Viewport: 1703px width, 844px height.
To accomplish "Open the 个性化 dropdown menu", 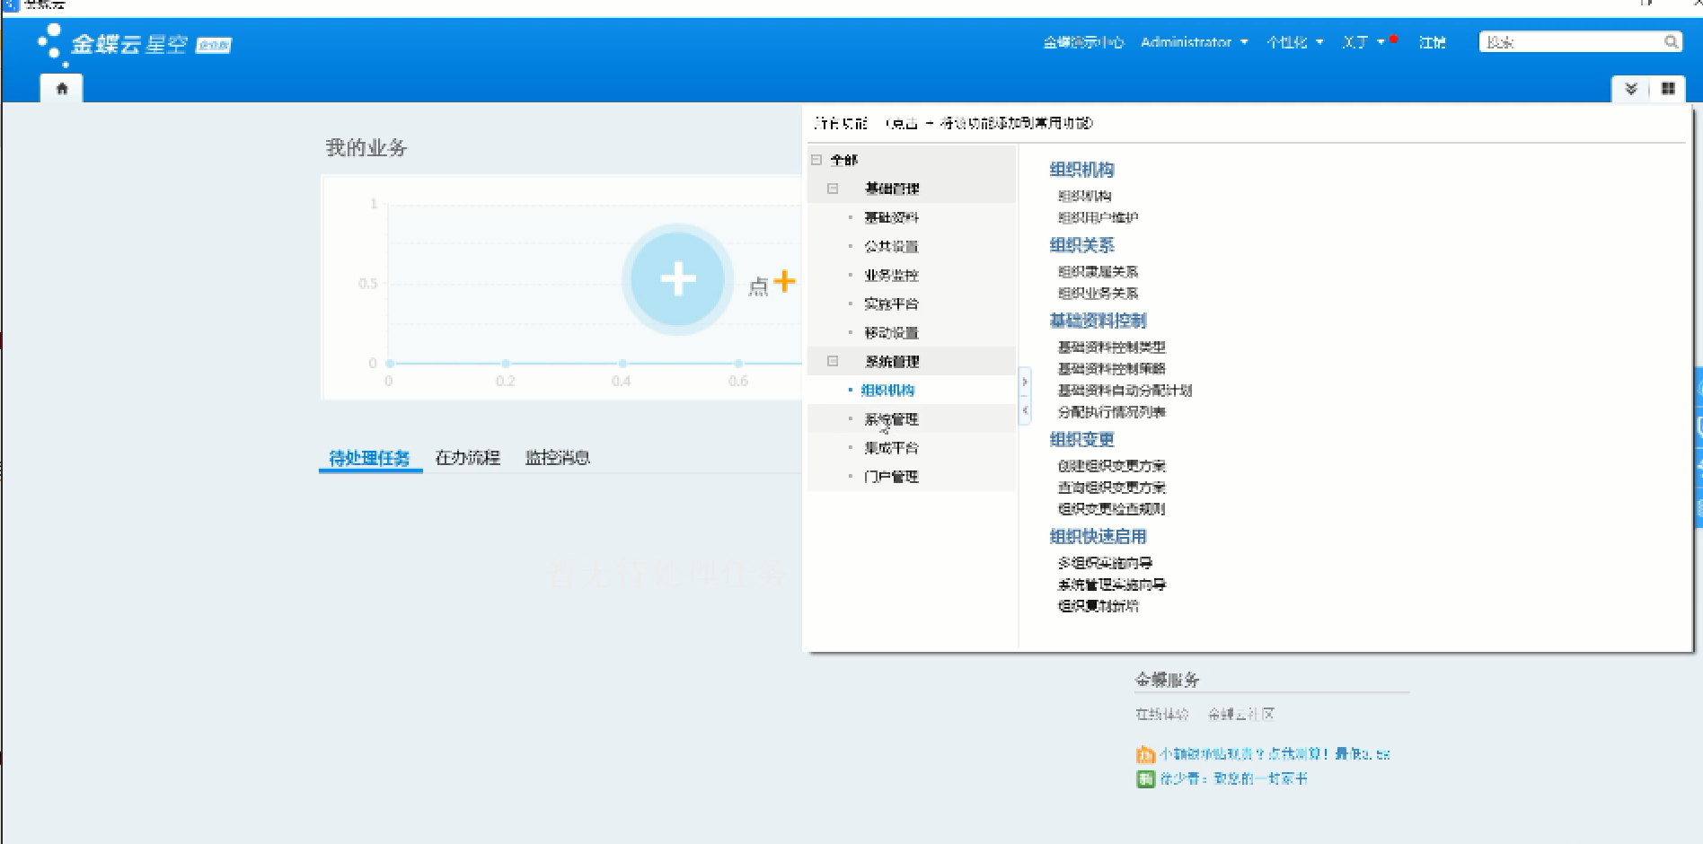I will 1294,42.
